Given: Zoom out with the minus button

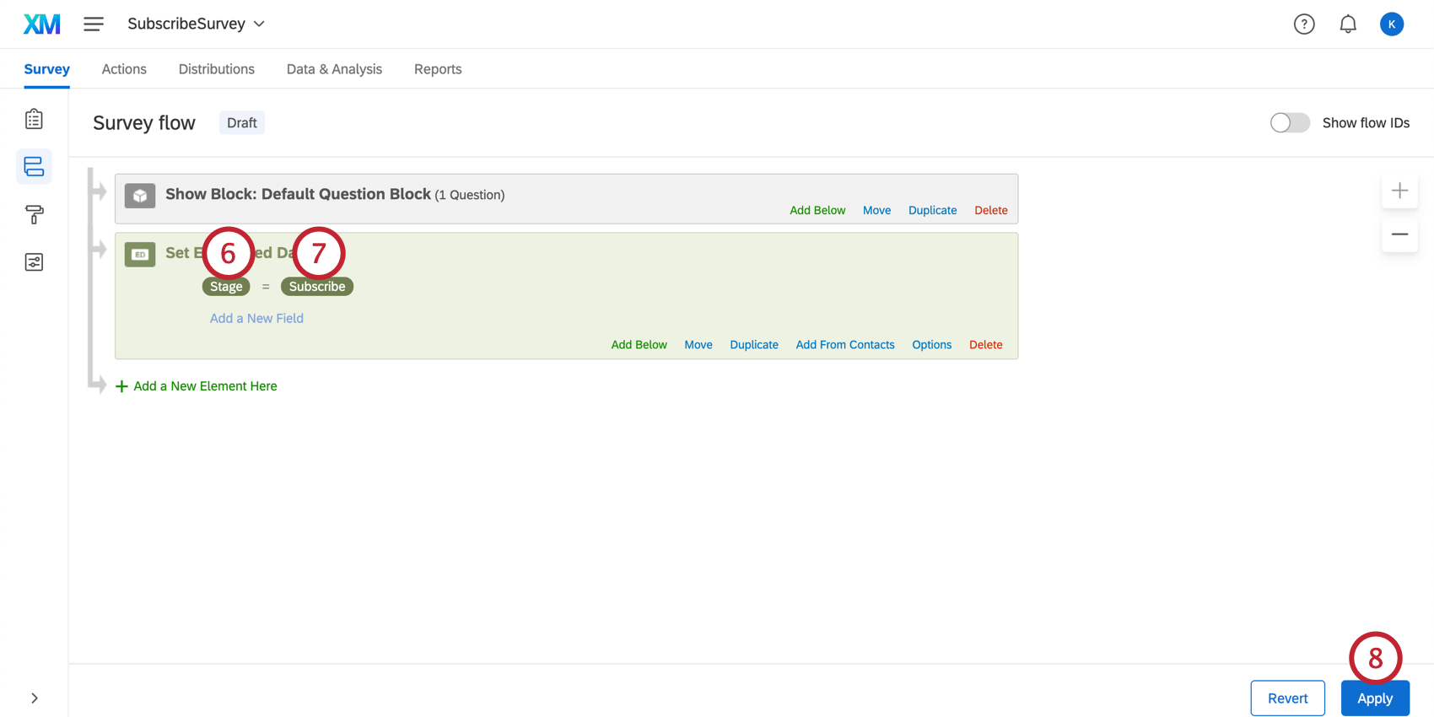Looking at the screenshot, I should tap(1399, 235).
